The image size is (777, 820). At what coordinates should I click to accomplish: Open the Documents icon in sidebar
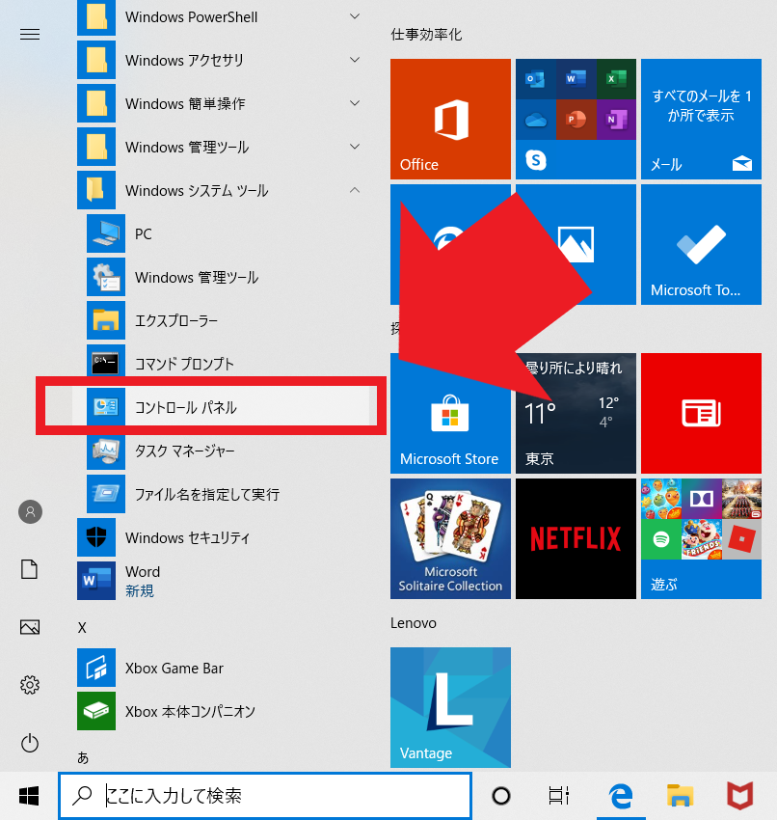[x=30, y=569]
